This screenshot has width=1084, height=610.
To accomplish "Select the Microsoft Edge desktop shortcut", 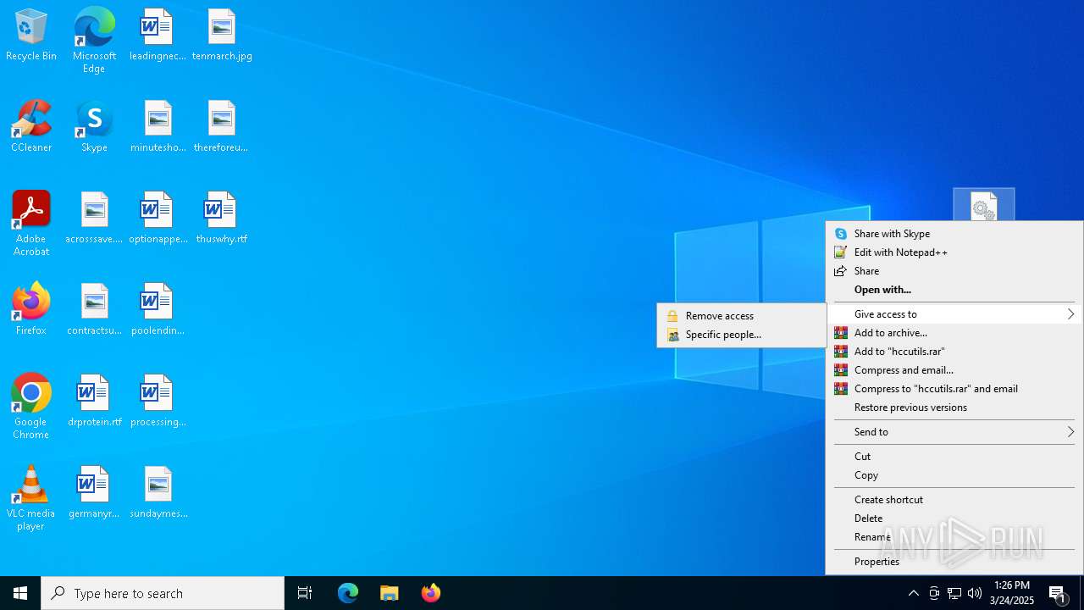I will [94, 40].
